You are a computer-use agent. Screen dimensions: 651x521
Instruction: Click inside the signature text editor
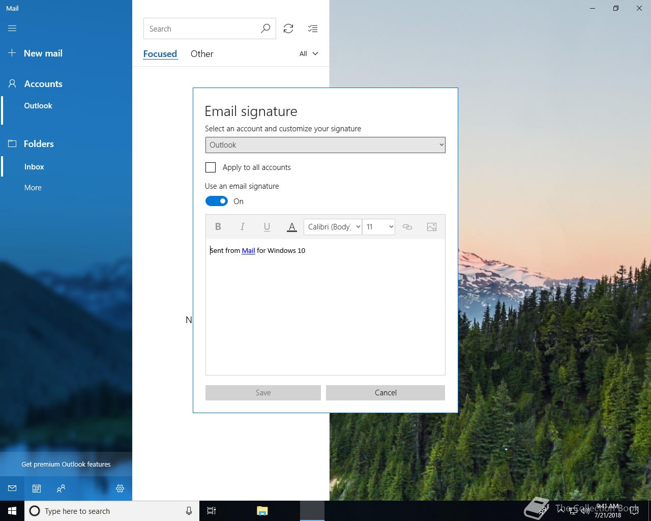point(325,307)
